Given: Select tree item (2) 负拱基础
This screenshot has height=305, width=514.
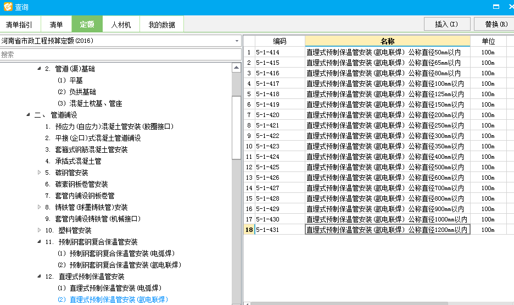Looking at the screenshot, I should point(77,92).
